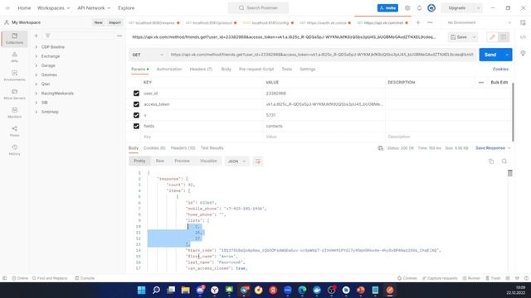Open the APIs sidebar panel

pyautogui.click(x=14, y=57)
